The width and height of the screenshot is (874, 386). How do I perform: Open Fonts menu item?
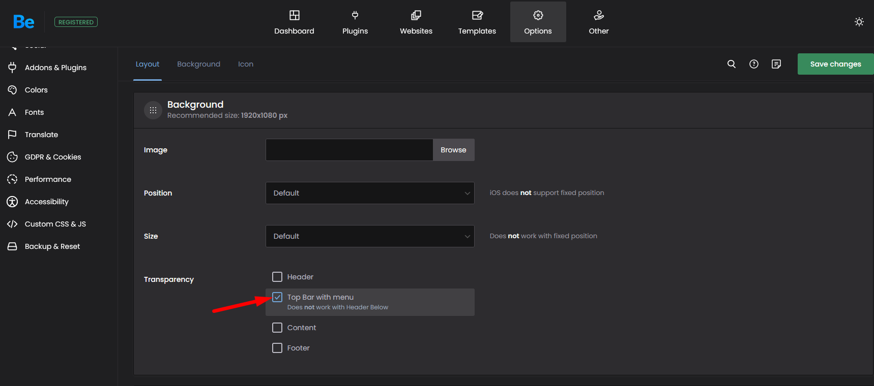point(34,112)
